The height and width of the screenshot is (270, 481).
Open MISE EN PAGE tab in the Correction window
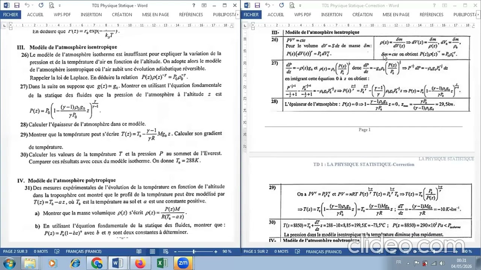[x=396, y=15]
